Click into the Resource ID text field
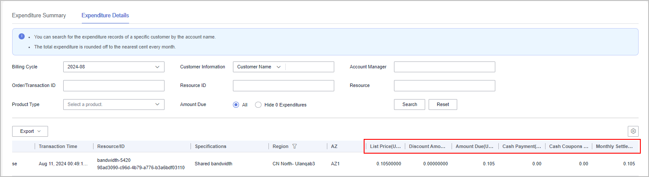 (283, 86)
